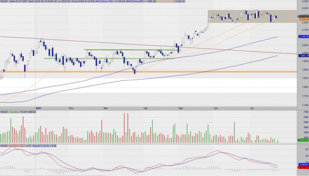Click the orange 2,222.42 price axis tag
309x176 pixels.
[x=304, y=20]
